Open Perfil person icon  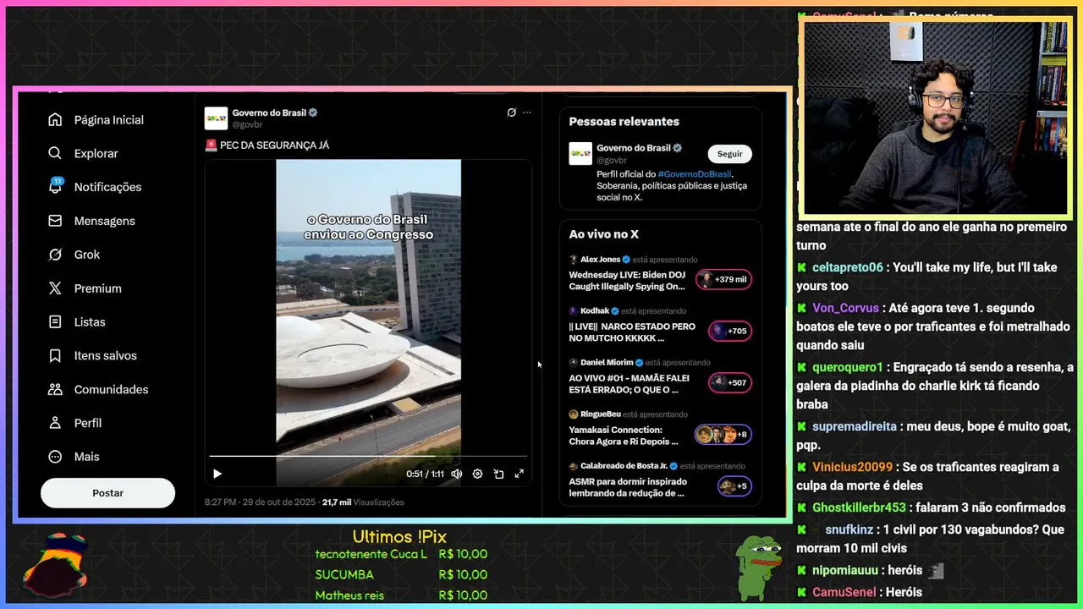55,423
